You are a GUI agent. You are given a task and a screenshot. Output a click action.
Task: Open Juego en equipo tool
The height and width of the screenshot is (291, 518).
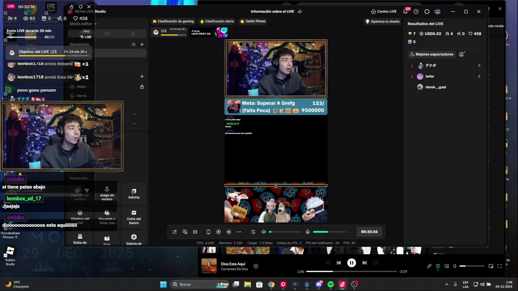[x=107, y=194]
